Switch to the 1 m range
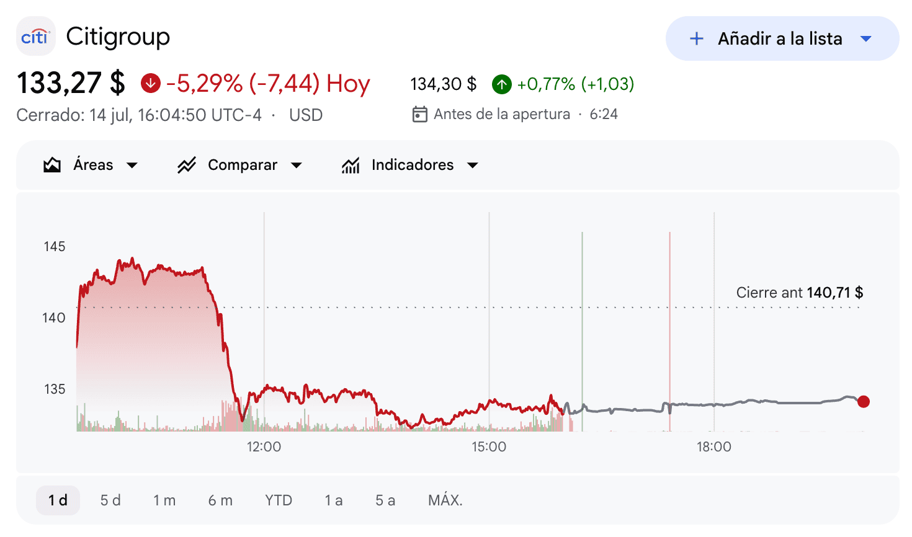The height and width of the screenshot is (537, 912). (164, 500)
